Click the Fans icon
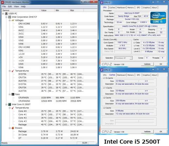The image size is (169, 146). (13, 95)
